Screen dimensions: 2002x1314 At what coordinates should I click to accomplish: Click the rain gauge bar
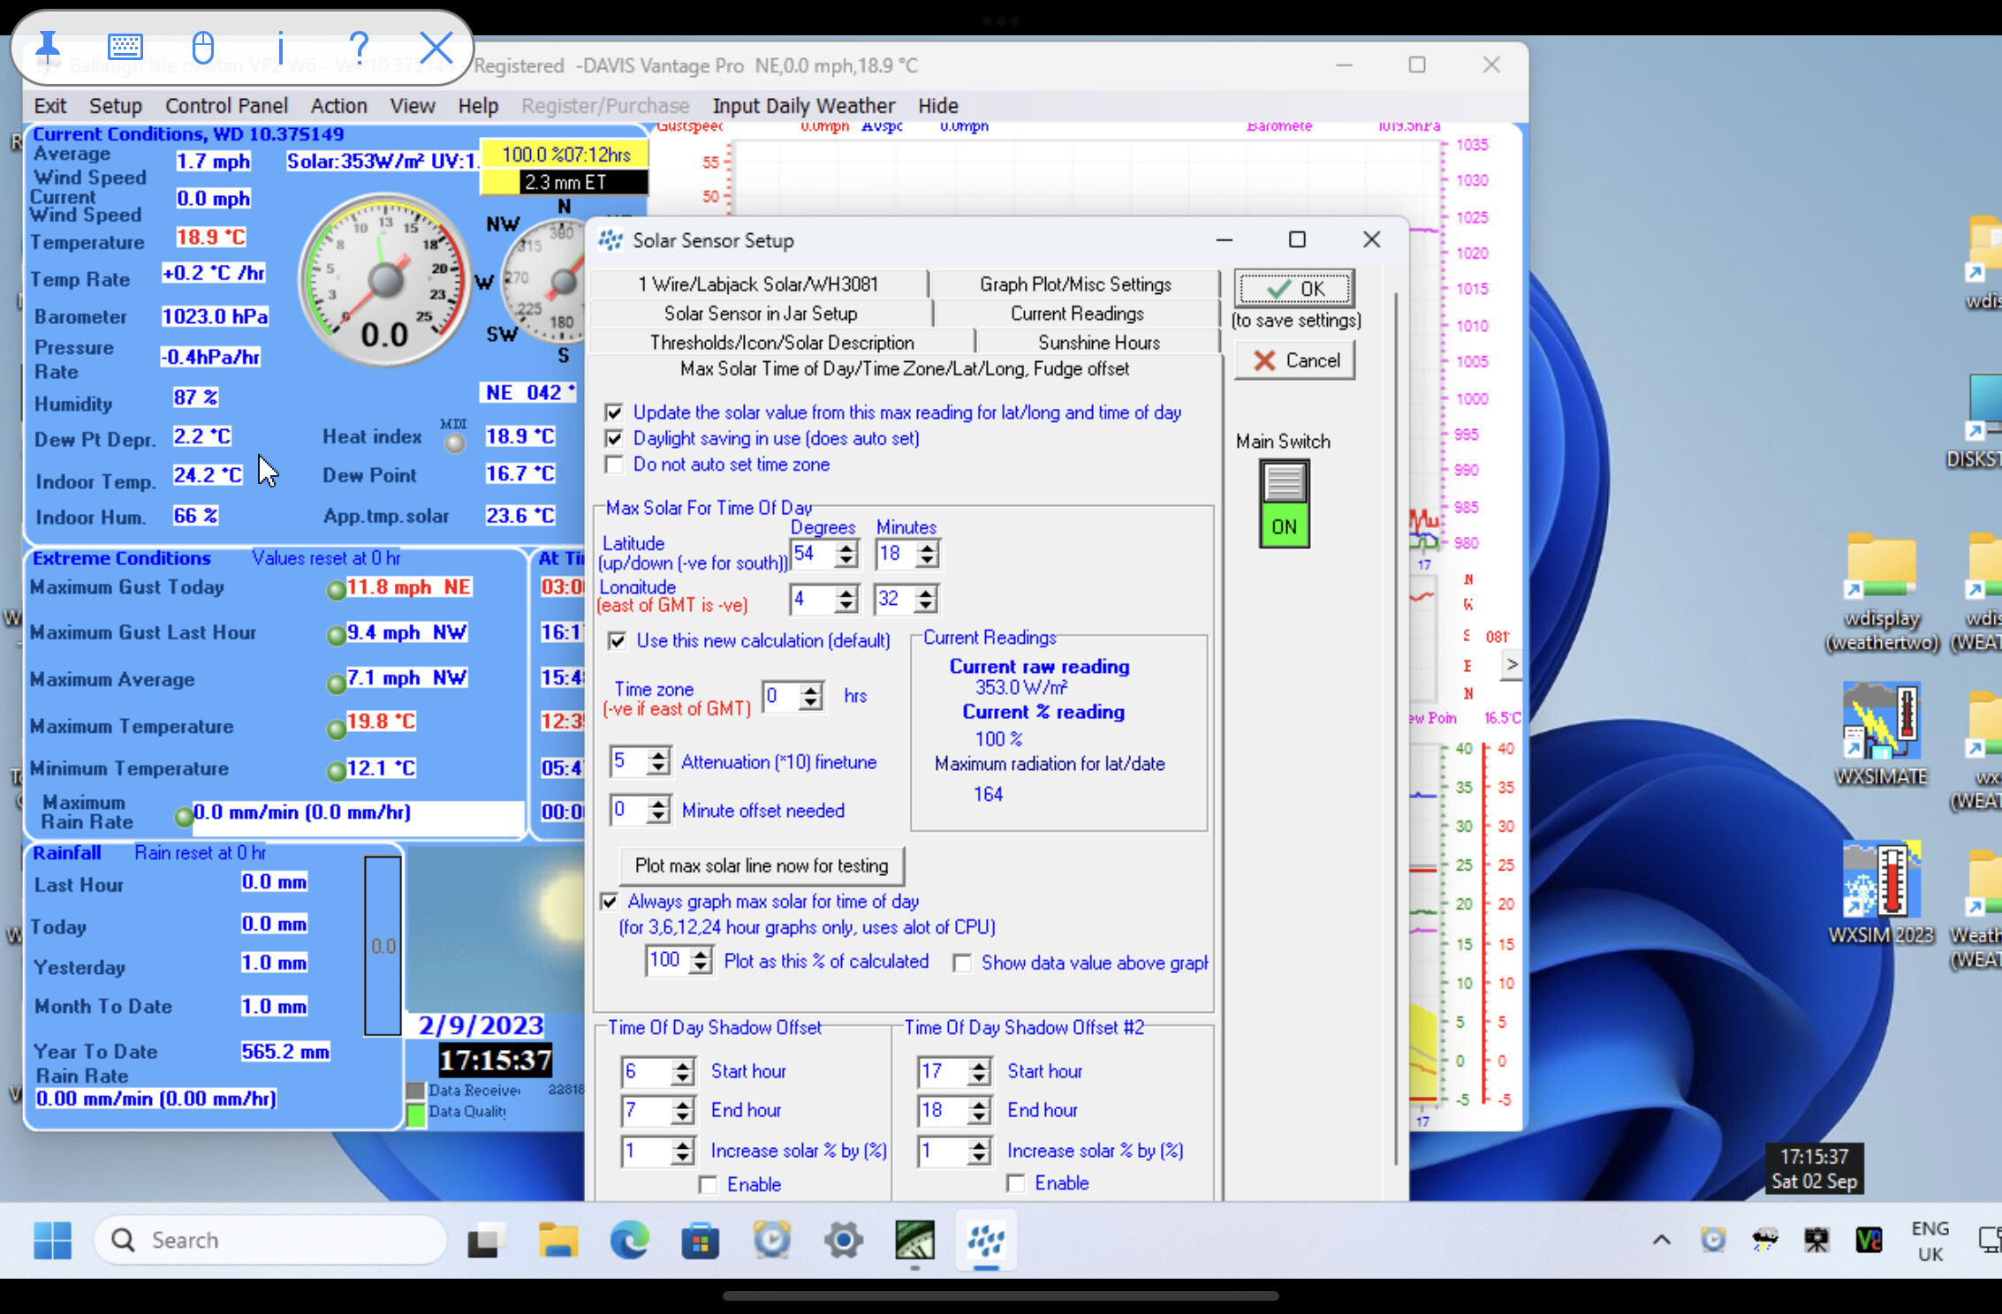point(383,946)
